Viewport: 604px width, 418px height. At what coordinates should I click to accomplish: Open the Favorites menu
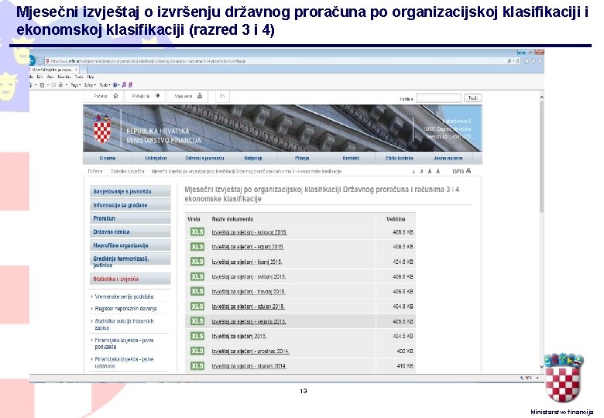(64, 77)
